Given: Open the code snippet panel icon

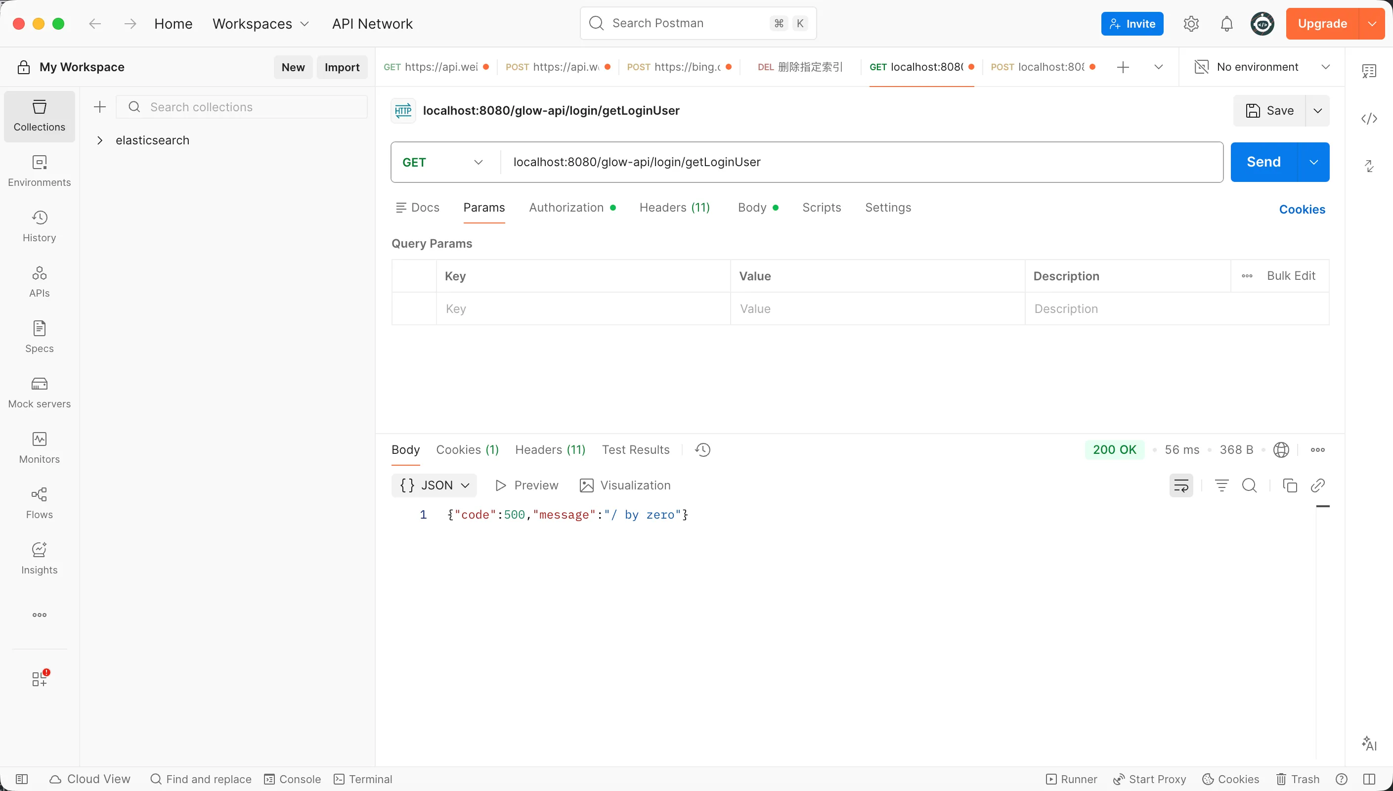Looking at the screenshot, I should [1369, 119].
